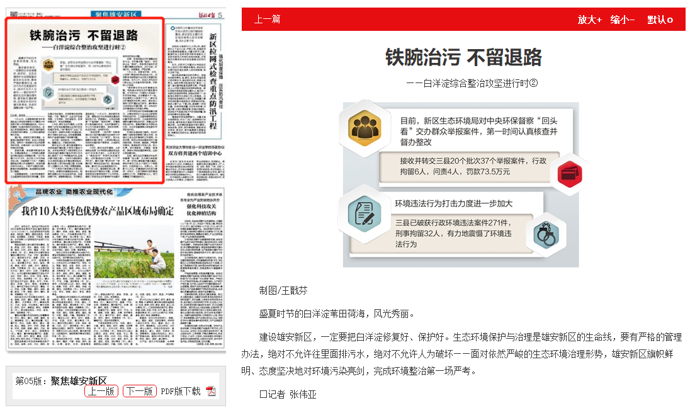Click the handcuffs icon in the infographic

546,236
